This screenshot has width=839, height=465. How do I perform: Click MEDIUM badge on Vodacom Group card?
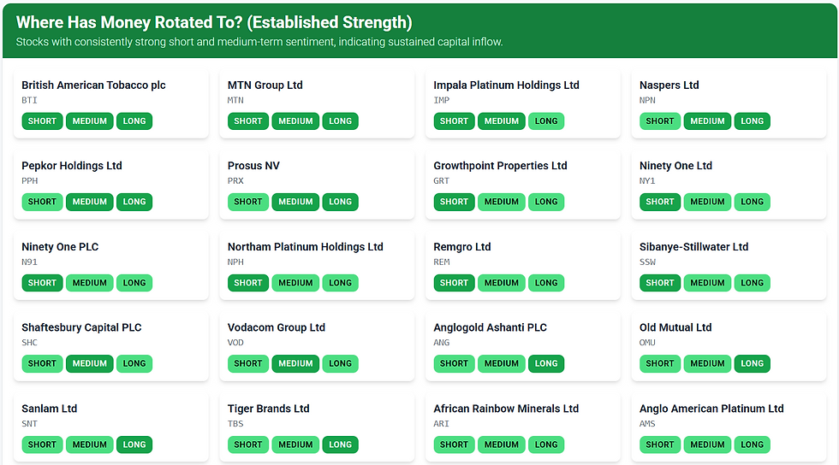(295, 363)
